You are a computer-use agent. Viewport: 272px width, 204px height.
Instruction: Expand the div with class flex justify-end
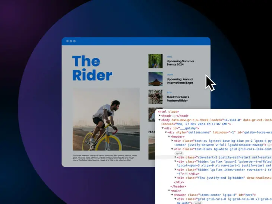click(175, 178)
